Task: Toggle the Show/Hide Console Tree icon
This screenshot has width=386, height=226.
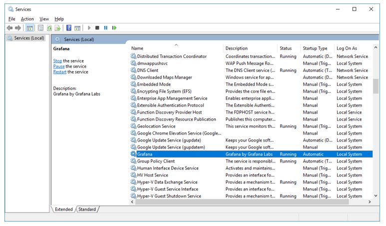Action: pyautogui.click(x=30, y=28)
